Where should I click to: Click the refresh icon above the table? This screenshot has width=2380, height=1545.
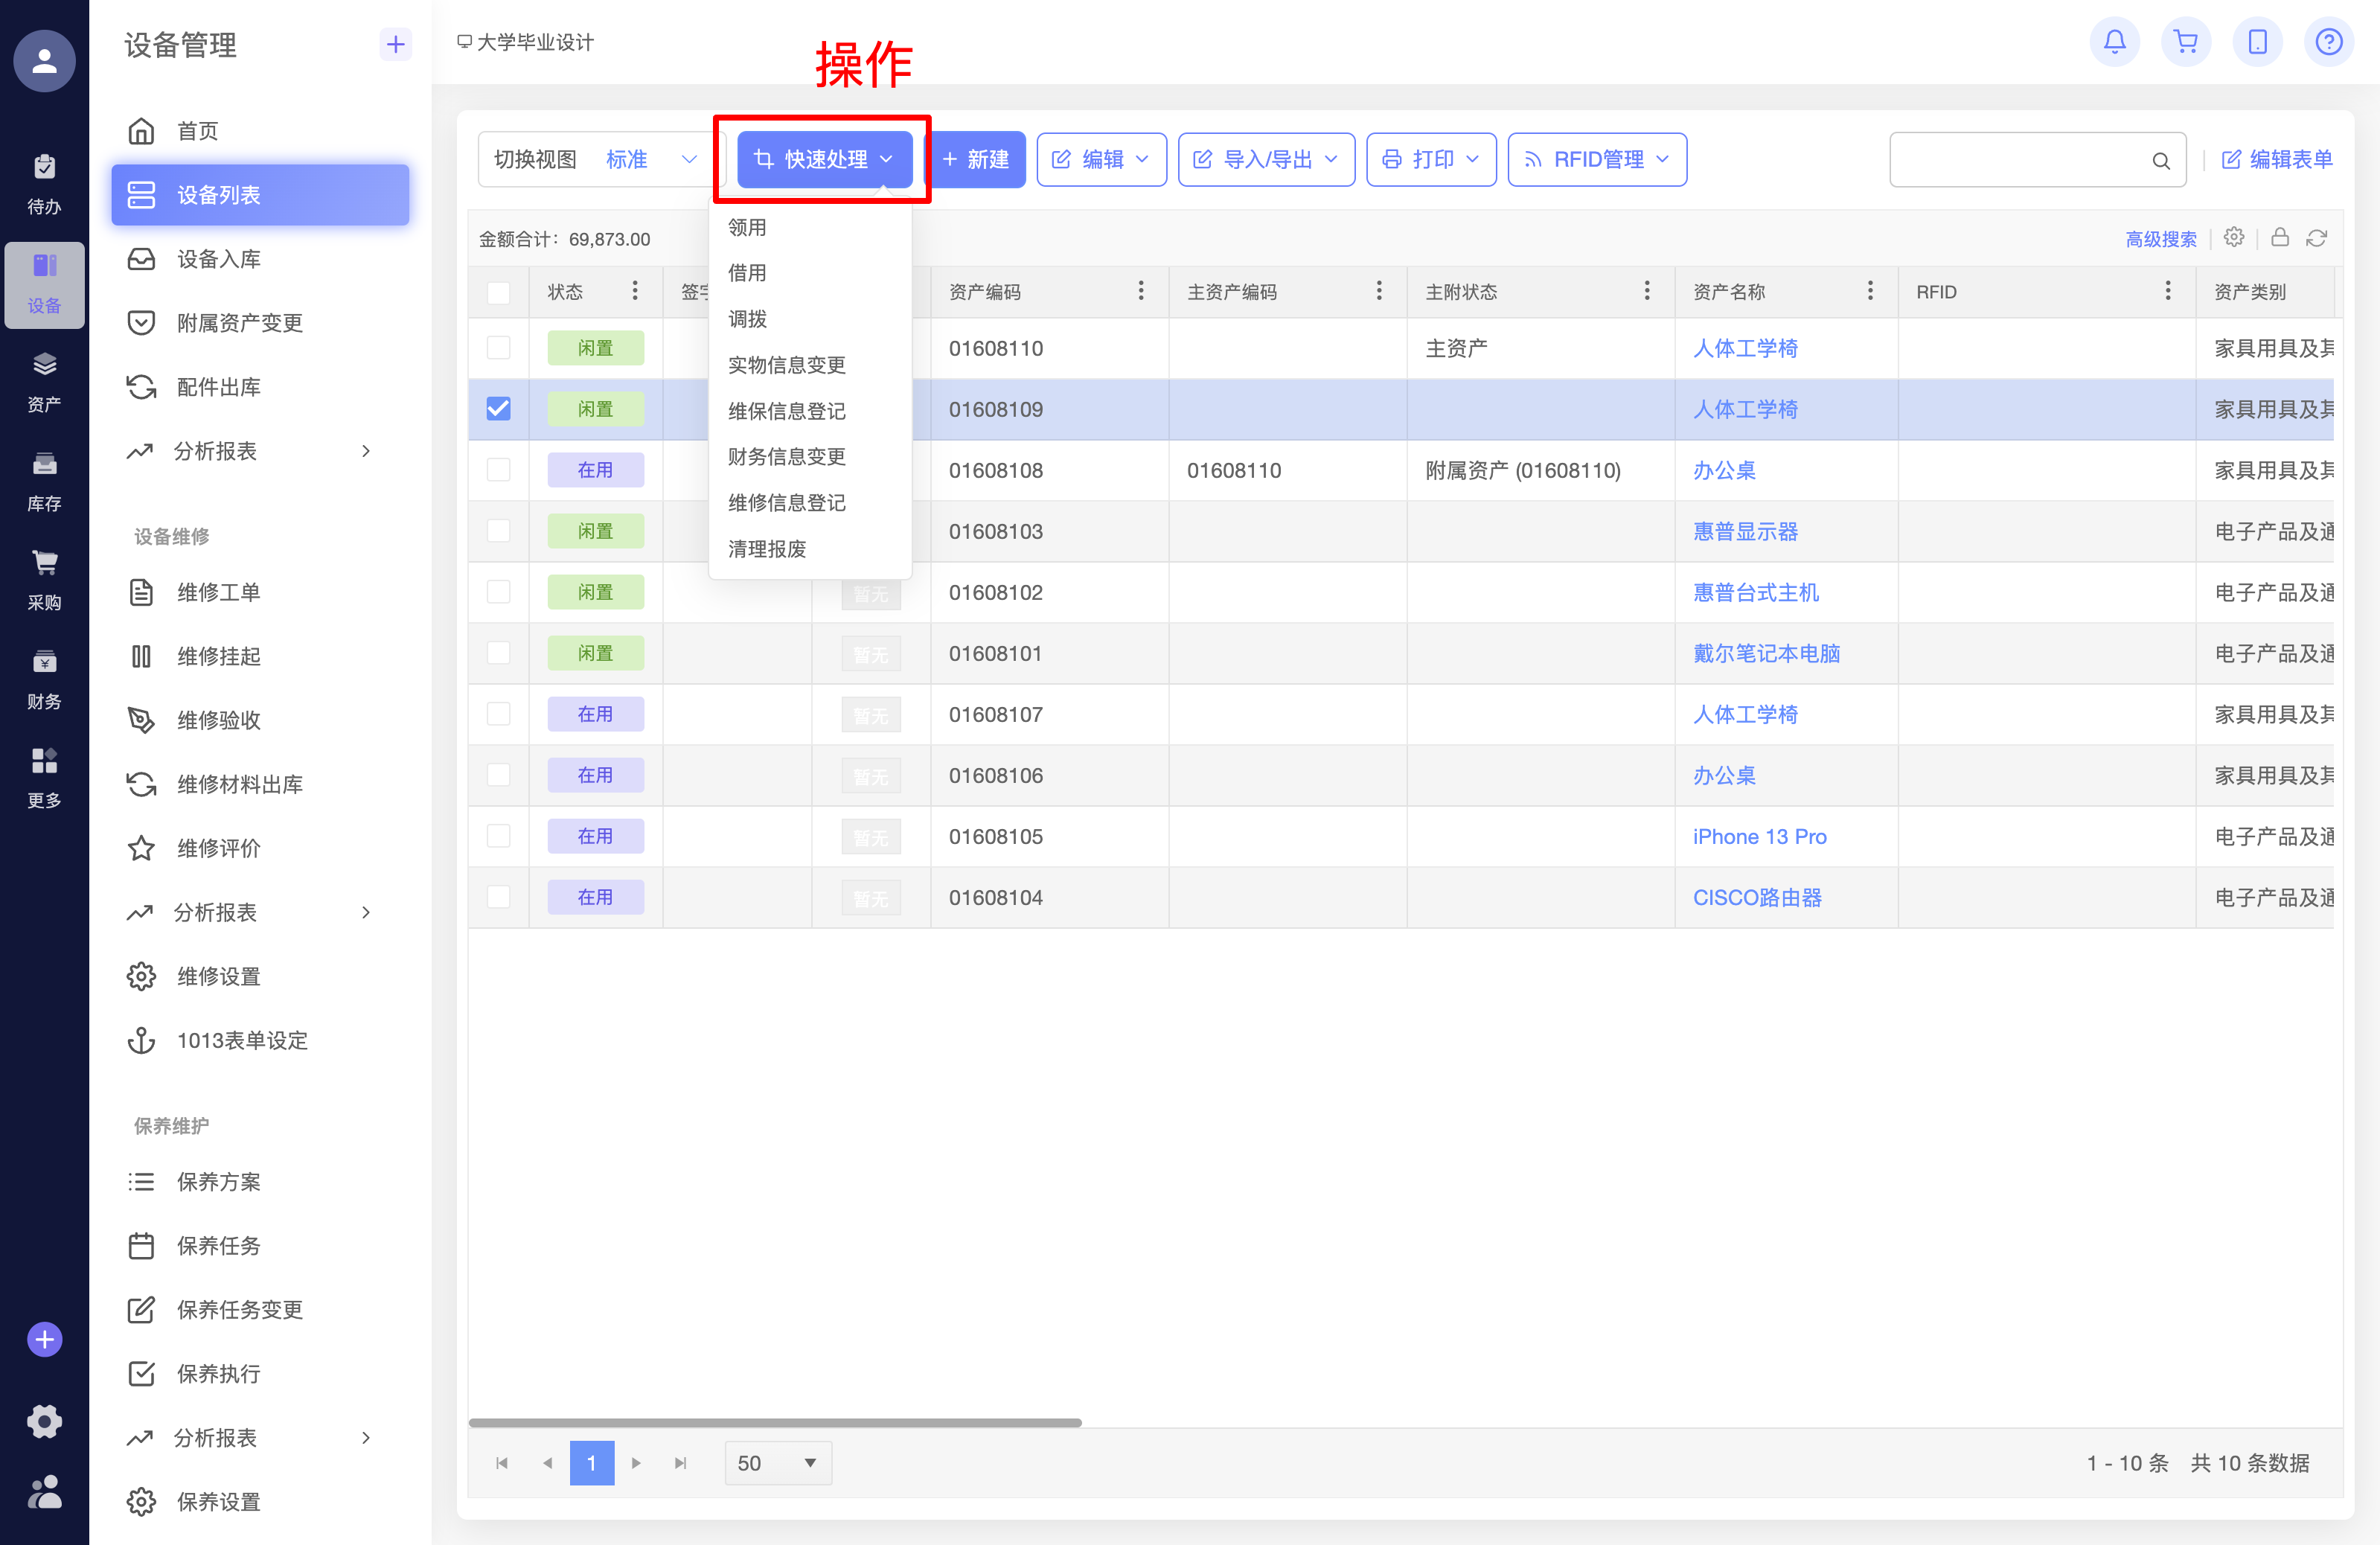pos(2316,238)
